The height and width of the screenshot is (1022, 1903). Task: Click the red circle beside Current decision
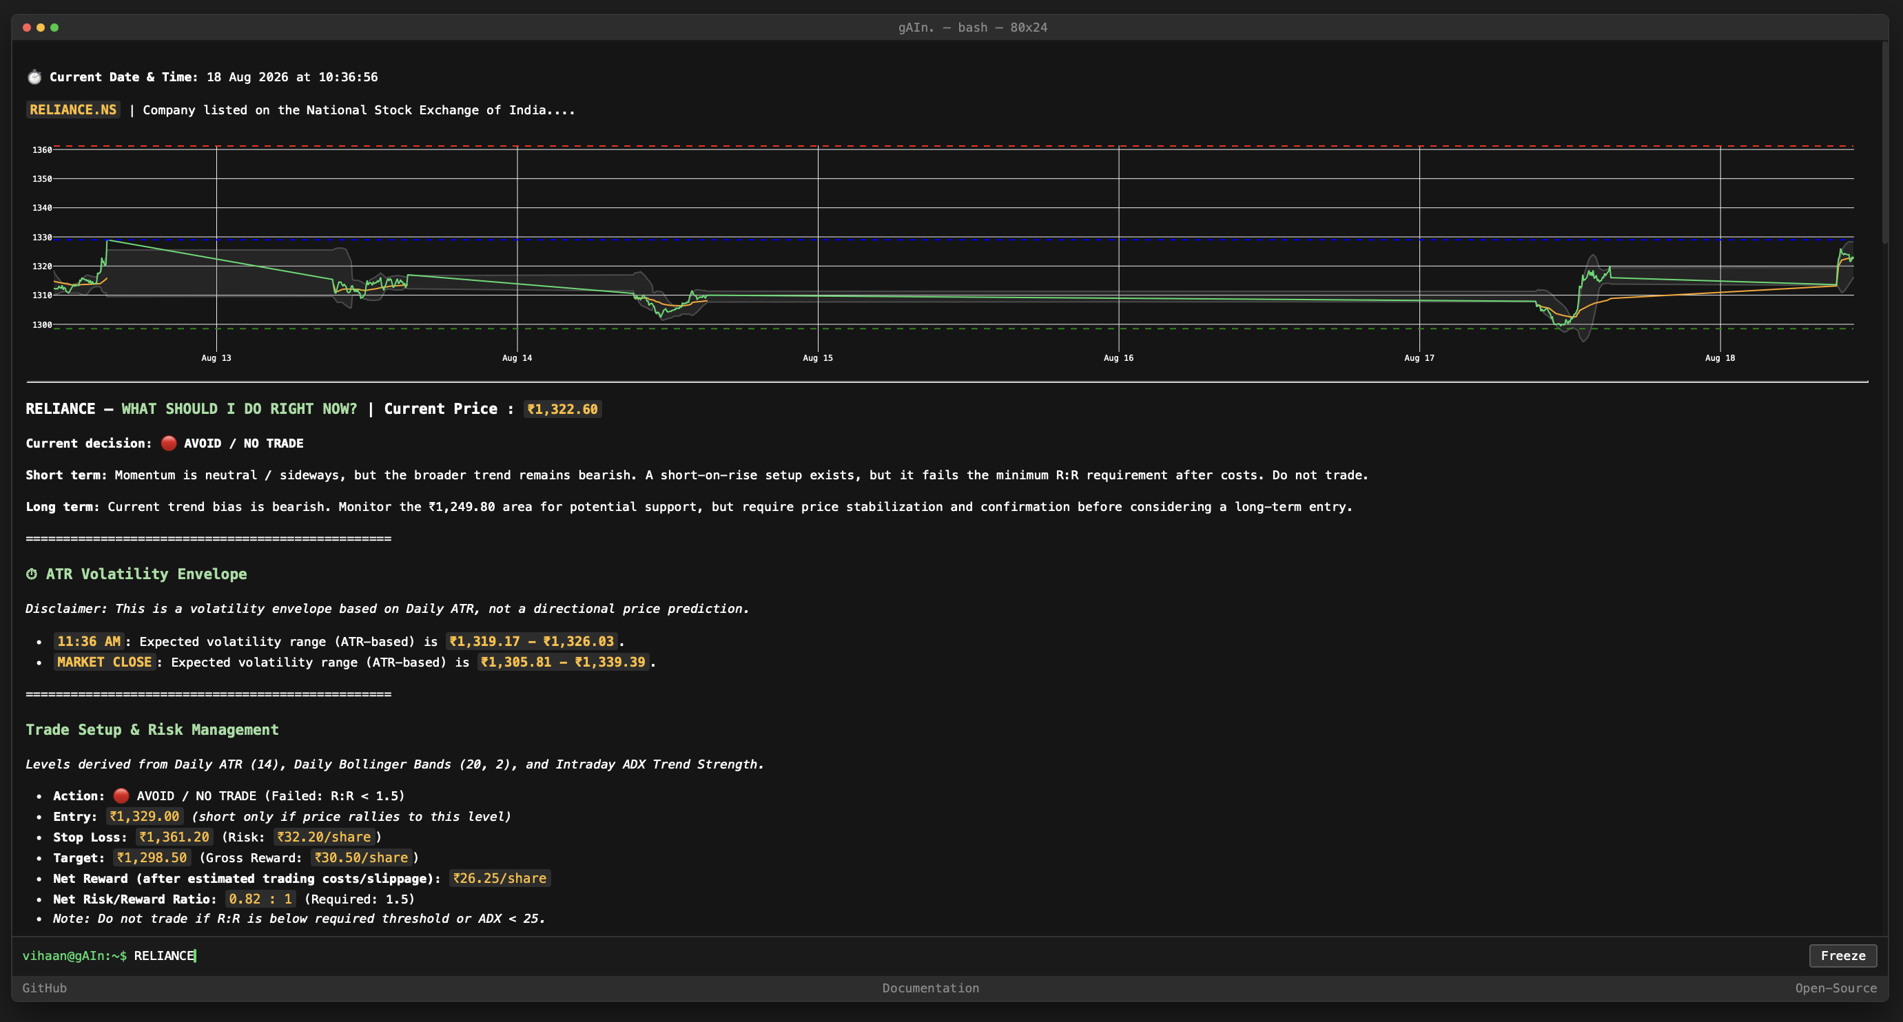tap(168, 443)
